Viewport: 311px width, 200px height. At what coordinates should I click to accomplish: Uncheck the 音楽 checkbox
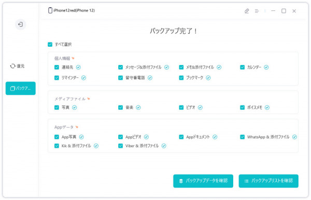(120, 108)
